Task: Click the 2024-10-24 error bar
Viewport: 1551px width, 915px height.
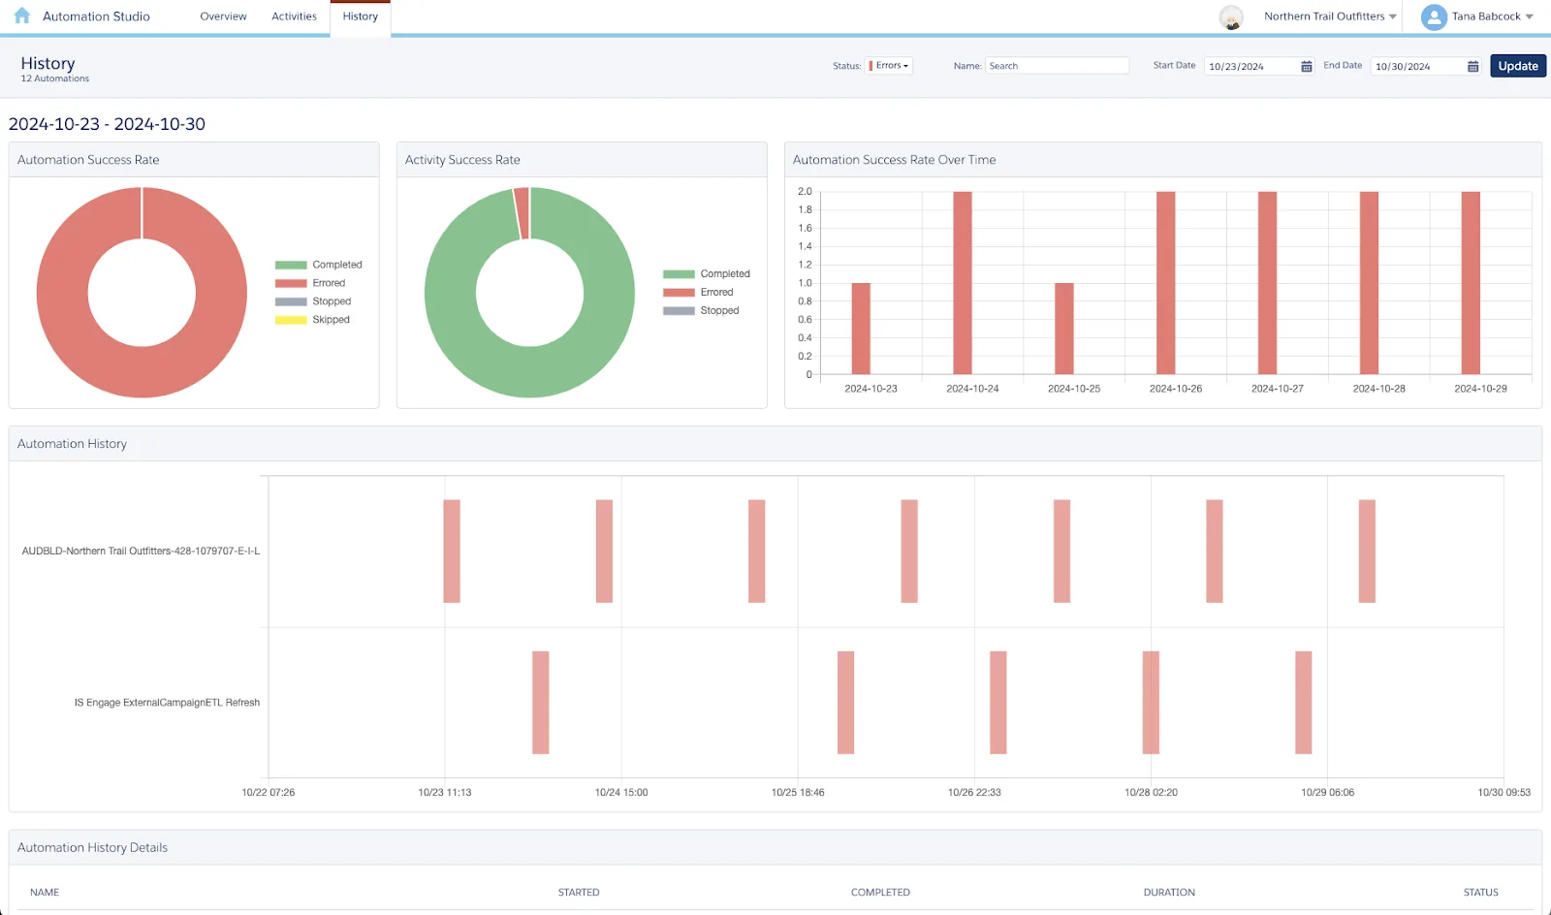Action: [x=963, y=283]
